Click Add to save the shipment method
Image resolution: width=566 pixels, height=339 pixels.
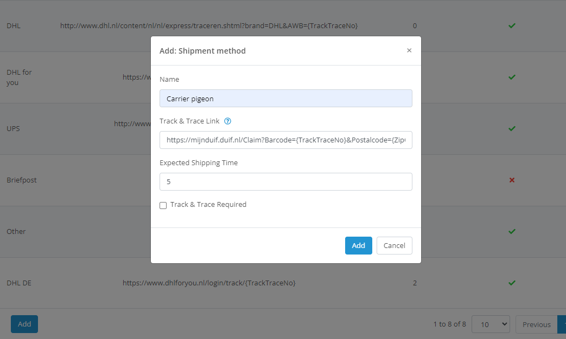pos(358,245)
